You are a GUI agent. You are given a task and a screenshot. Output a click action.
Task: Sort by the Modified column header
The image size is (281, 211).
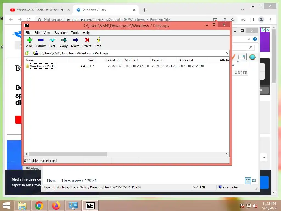(137, 60)
